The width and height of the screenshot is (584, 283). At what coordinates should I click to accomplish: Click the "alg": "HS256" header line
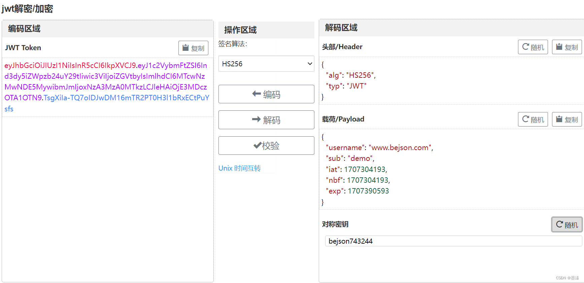tap(351, 75)
